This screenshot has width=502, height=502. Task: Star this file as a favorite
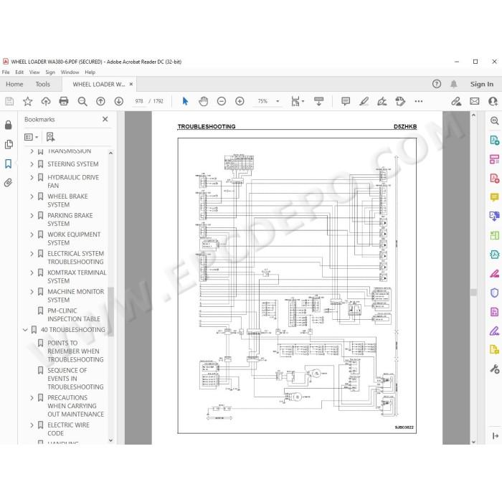(x=27, y=101)
